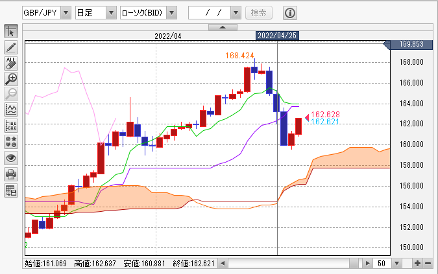Open the information button
Viewport: 438px width, 274px height.
[x=290, y=13]
